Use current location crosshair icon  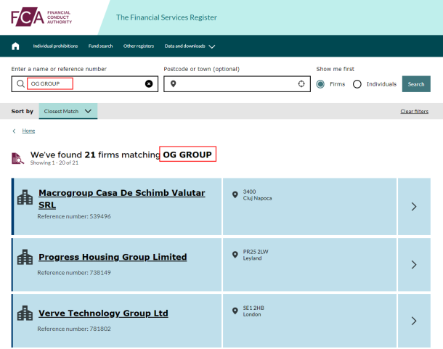(x=301, y=84)
